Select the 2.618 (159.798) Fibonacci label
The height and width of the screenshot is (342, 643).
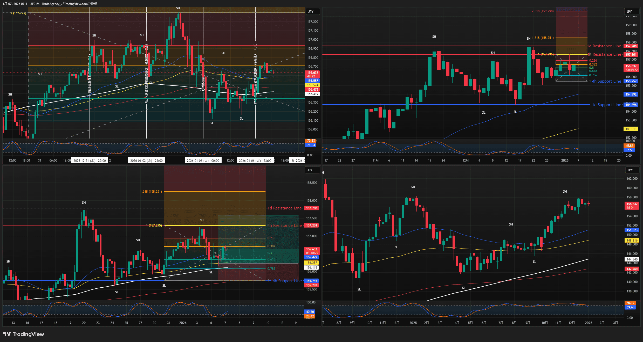(x=543, y=11)
